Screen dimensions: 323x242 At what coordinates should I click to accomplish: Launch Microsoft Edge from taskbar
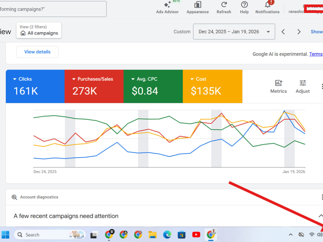(x=167, y=235)
